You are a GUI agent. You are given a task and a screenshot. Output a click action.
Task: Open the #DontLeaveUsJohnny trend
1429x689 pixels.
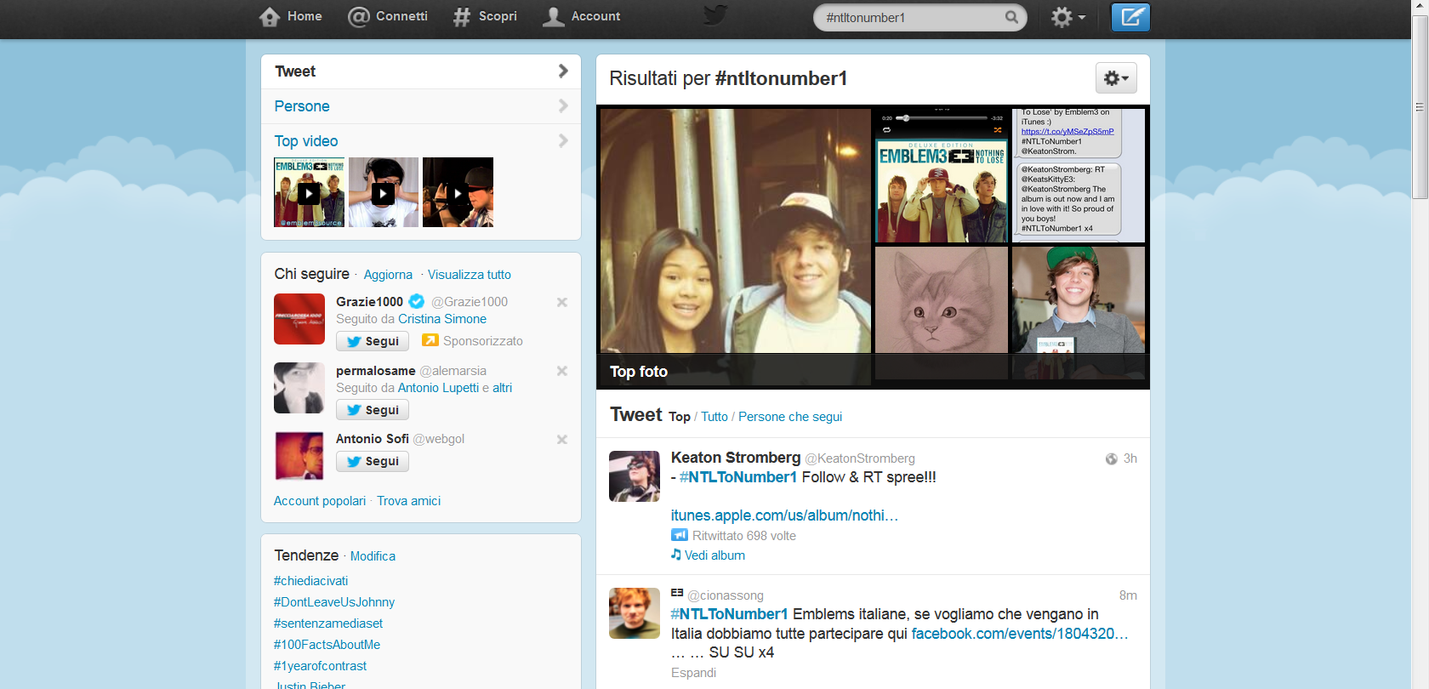[333, 602]
